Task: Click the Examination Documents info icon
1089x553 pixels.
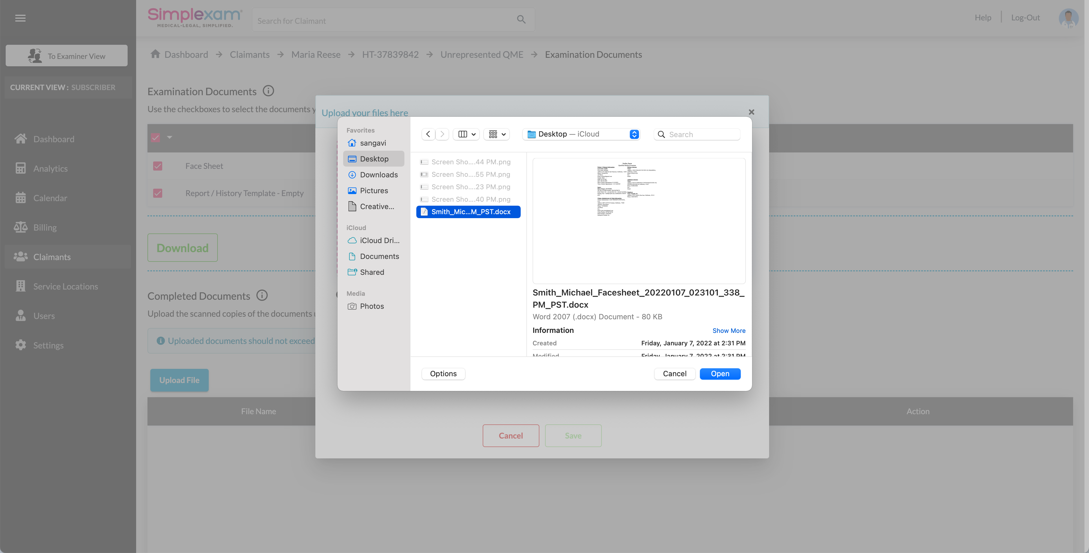Action: tap(269, 91)
